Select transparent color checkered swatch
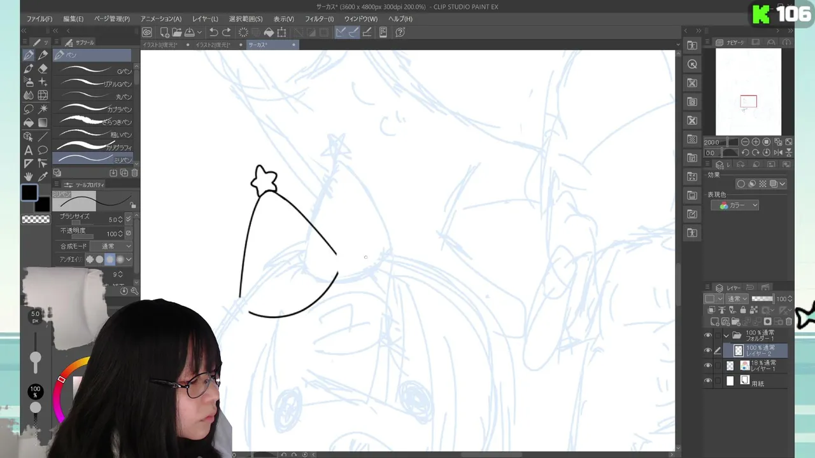The width and height of the screenshot is (815, 458). [36, 219]
